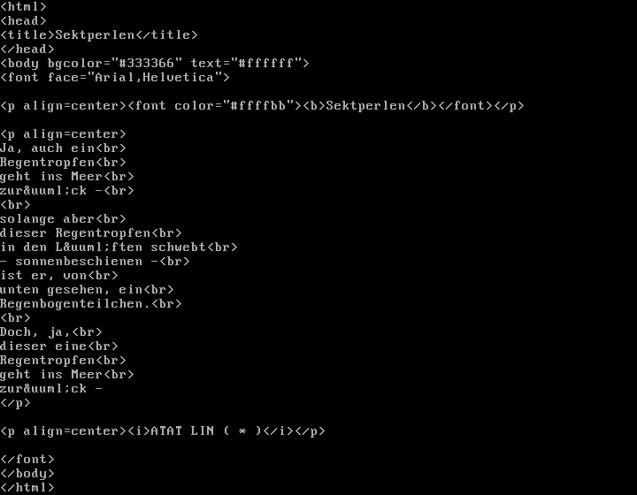This screenshot has height=495, width=637.
Task: Click the "ist er, von" line
Action: [58, 276]
